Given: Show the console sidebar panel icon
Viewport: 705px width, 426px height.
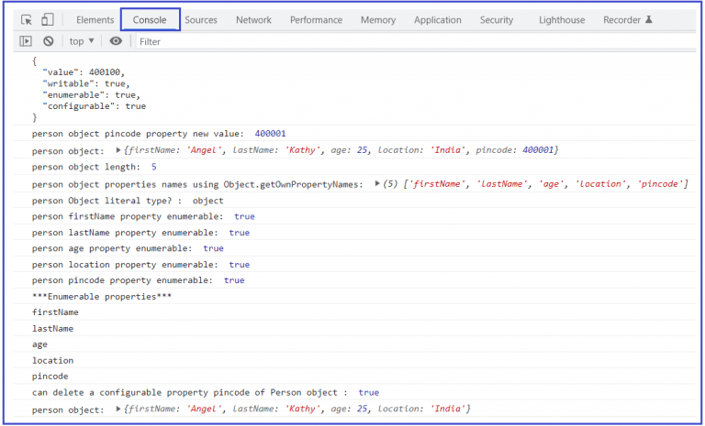Looking at the screenshot, I should 26,41.
